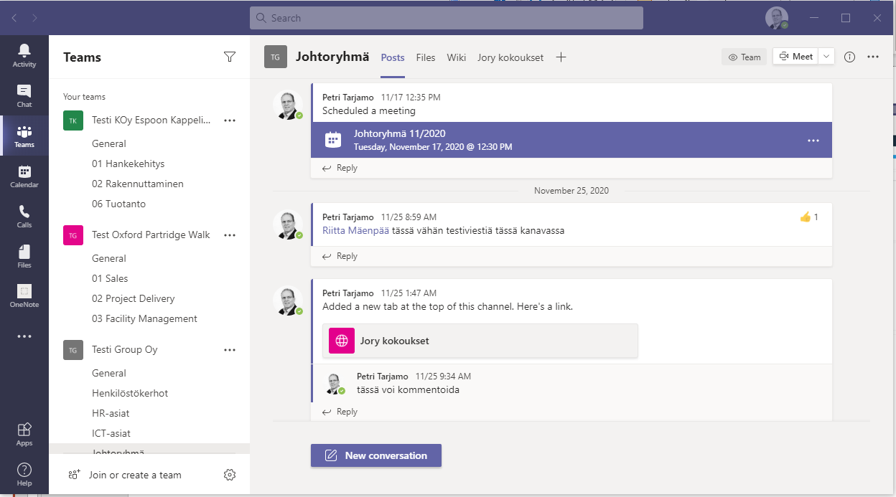Reply to the Scheduled a meeting post
The width and height of the screenshot is (896, 497).
tap(340, 168)
